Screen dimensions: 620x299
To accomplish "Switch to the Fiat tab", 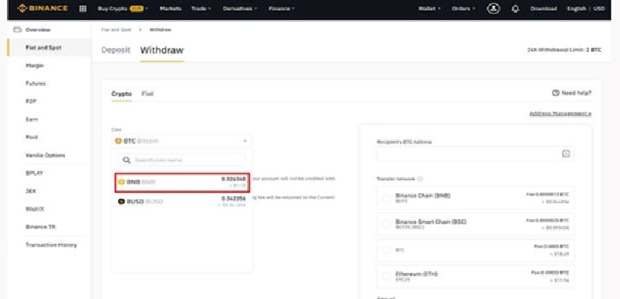I will [147, 94].
